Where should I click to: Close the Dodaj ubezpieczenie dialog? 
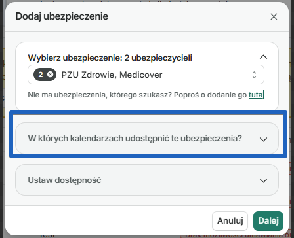click(x=274, y=16)
